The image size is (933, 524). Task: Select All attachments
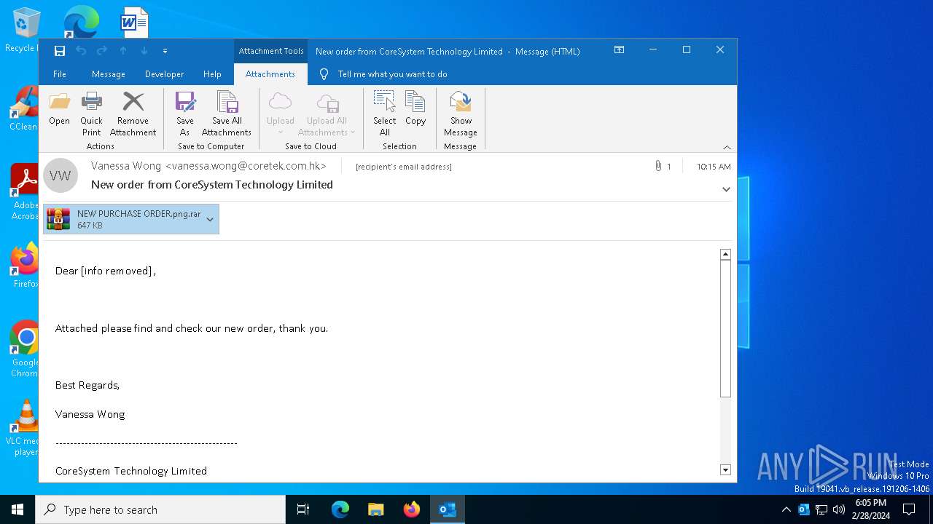point(385,114)
